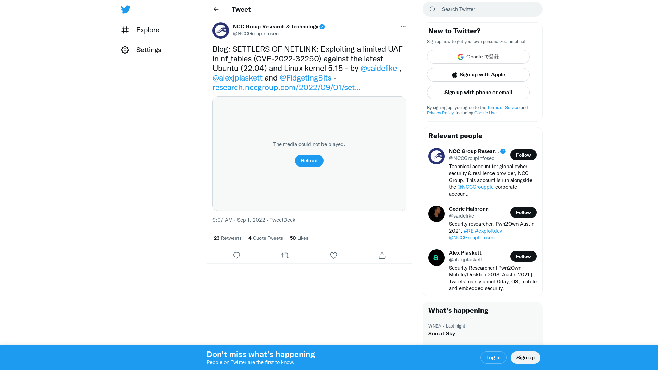Click NCC Group avatar in tweet header
The image size is (658, 370).
point(221,30)
